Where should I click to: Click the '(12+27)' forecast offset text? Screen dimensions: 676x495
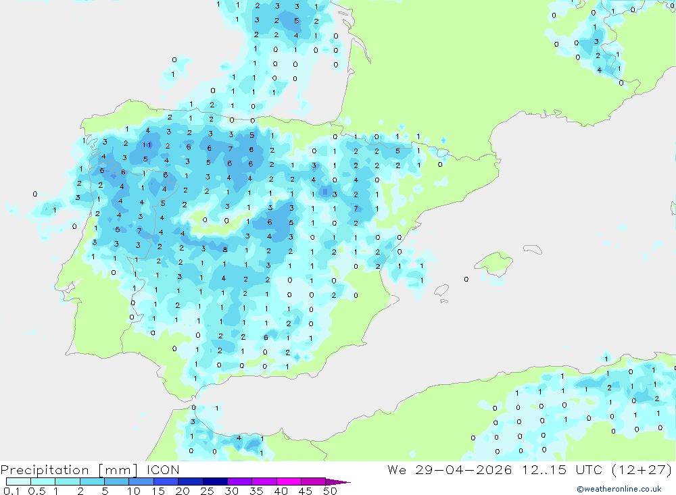(642, 469)
